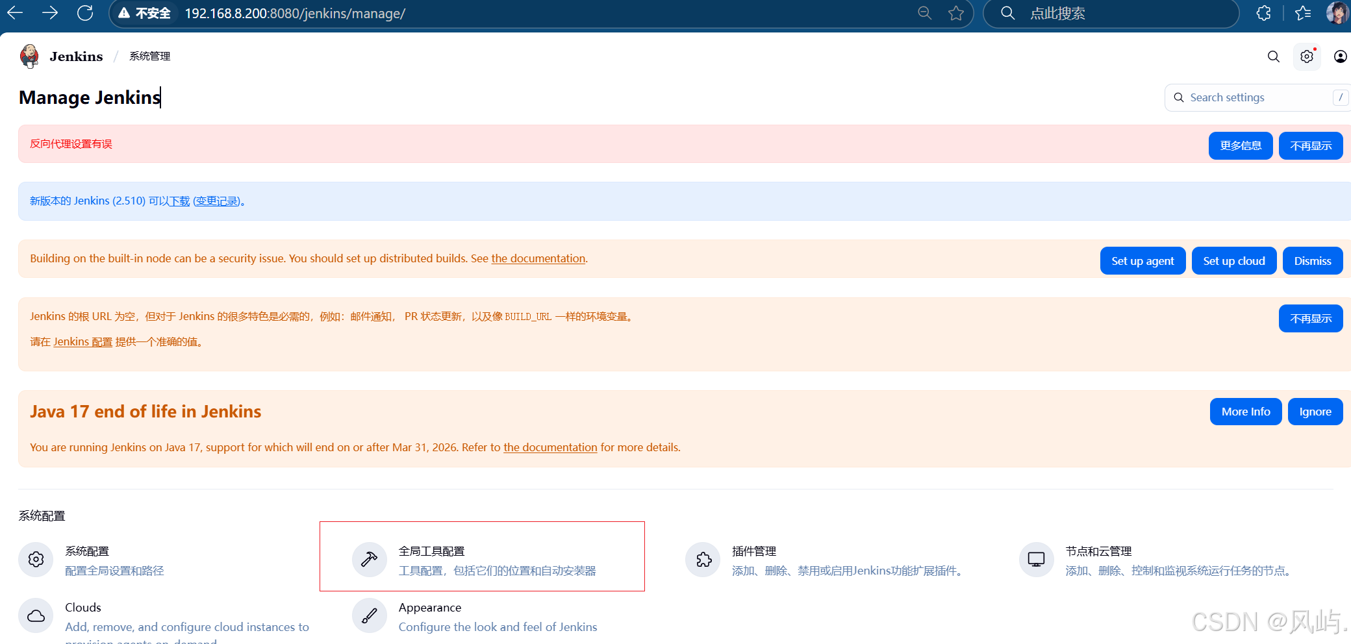Dismiss reverse proxy warning with 不再显示

1311,145
